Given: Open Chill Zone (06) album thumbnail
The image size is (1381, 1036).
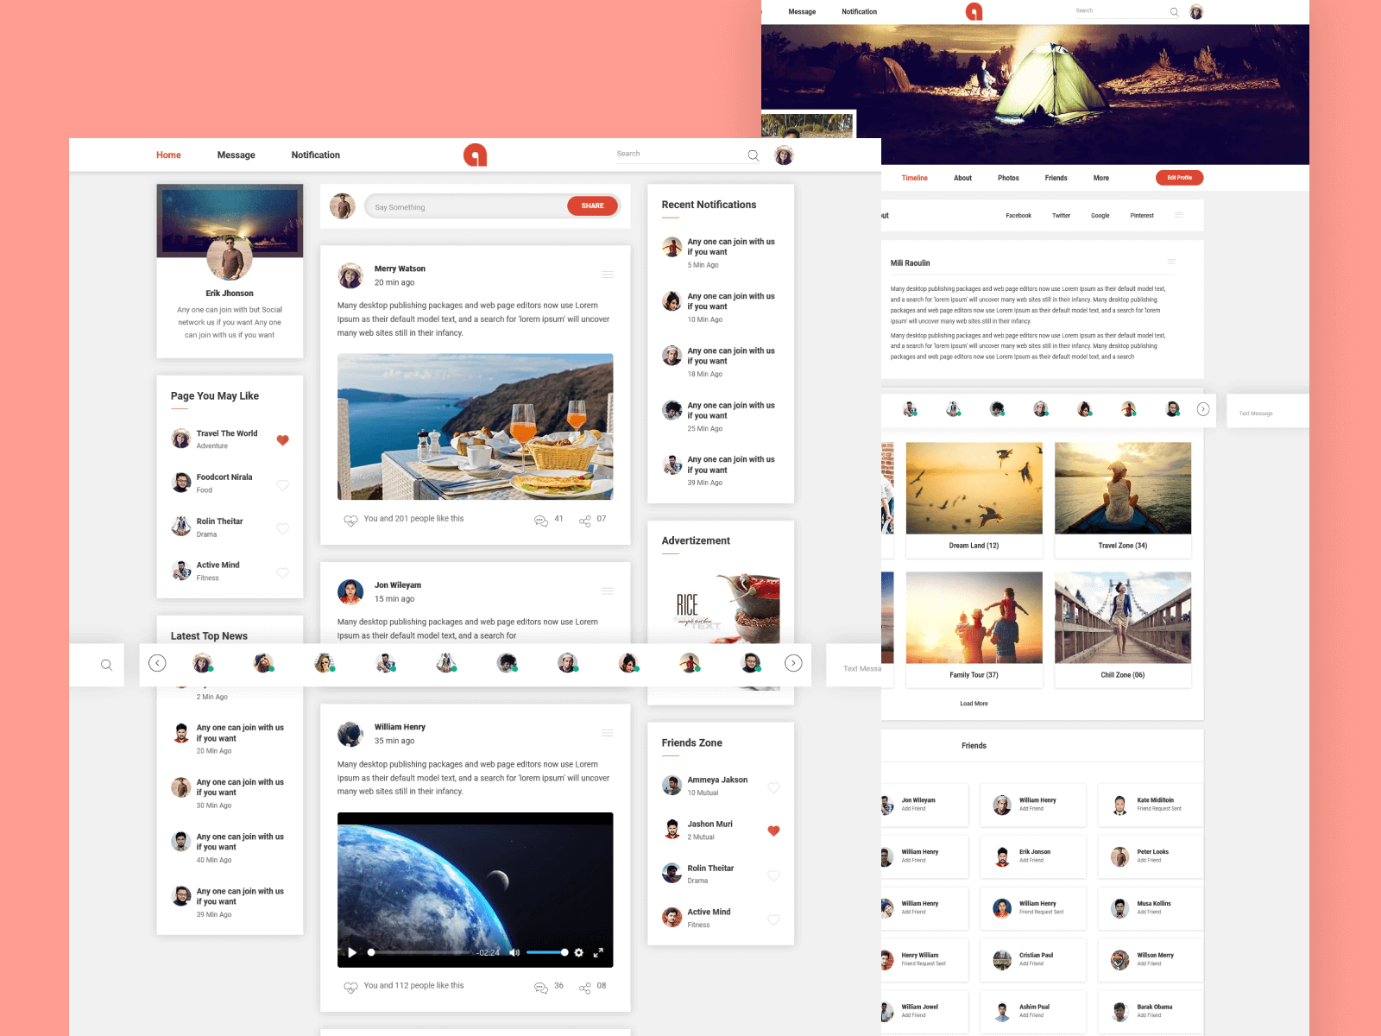Looking at the screenshot, I should pos(1123,617).
